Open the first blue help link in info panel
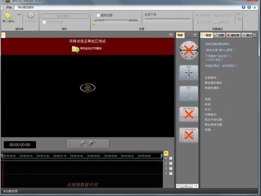The height and width of the screenshot is (196, 261). point(217,44)
